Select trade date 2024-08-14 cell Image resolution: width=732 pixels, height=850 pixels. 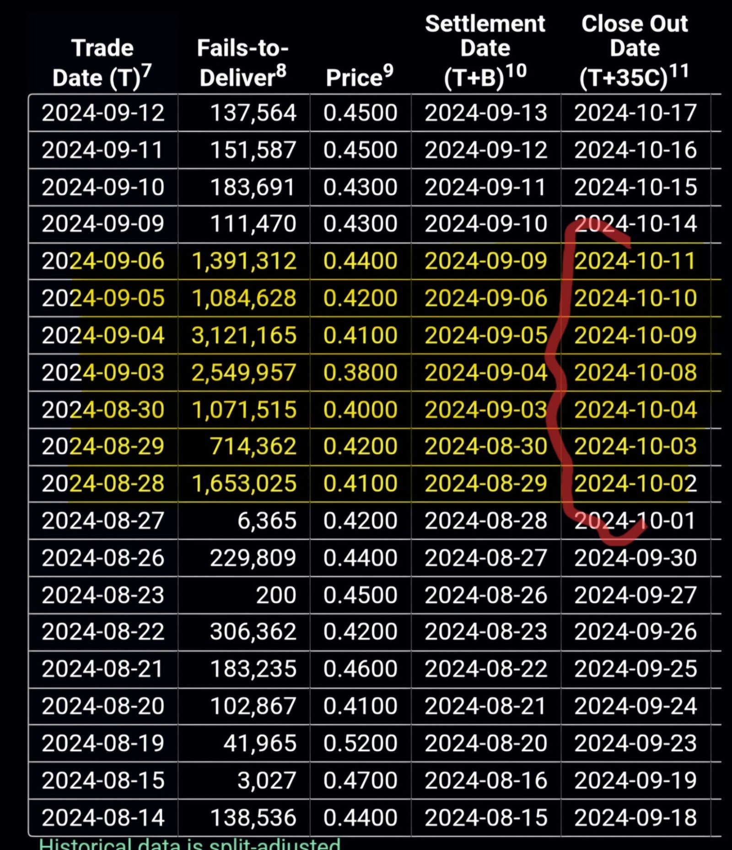103,818
